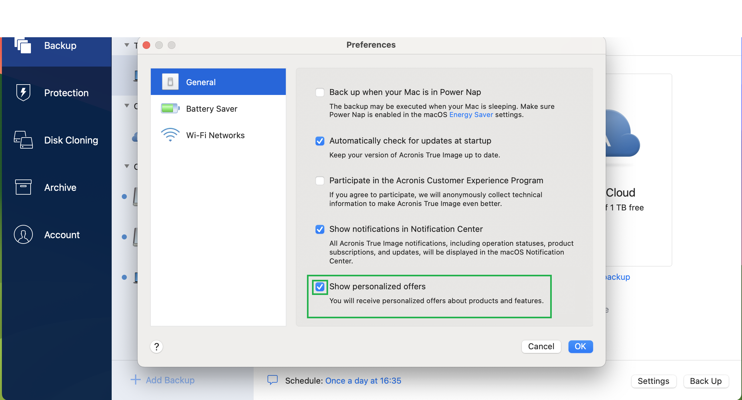Screen dimensions: 742x400
Task: Open the Energy Saver settings link
Action: pyautogui.click(x=471, y=115)
